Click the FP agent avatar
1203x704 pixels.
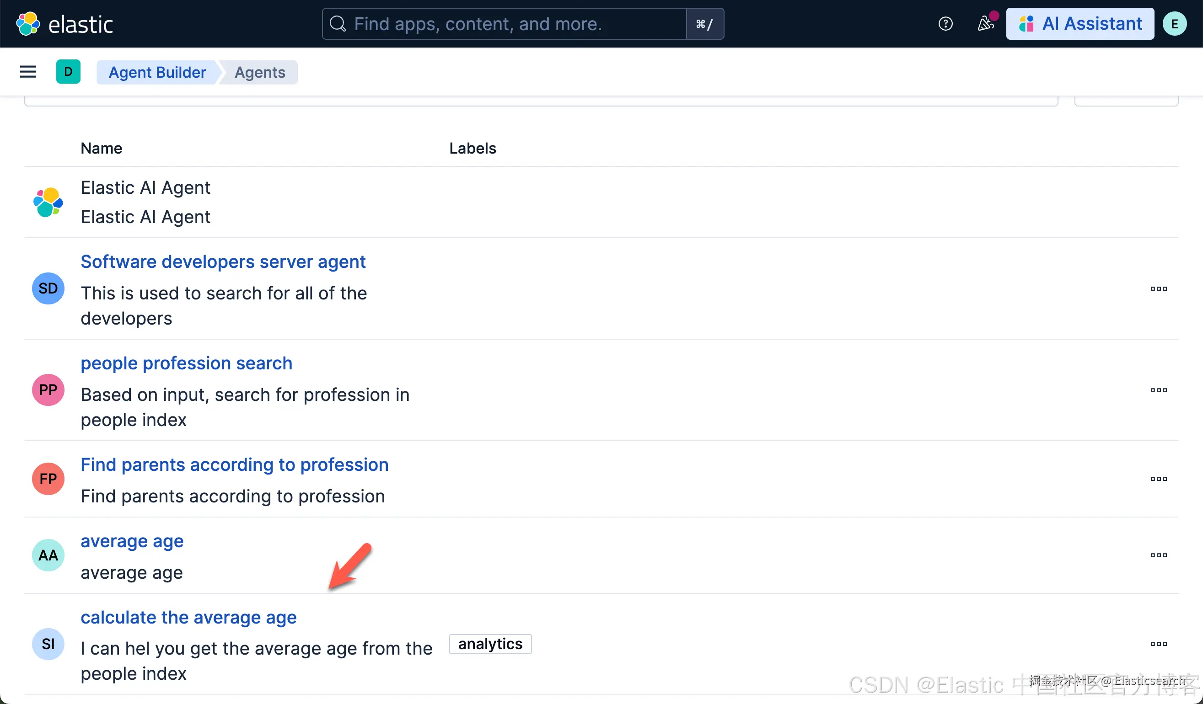48,479
